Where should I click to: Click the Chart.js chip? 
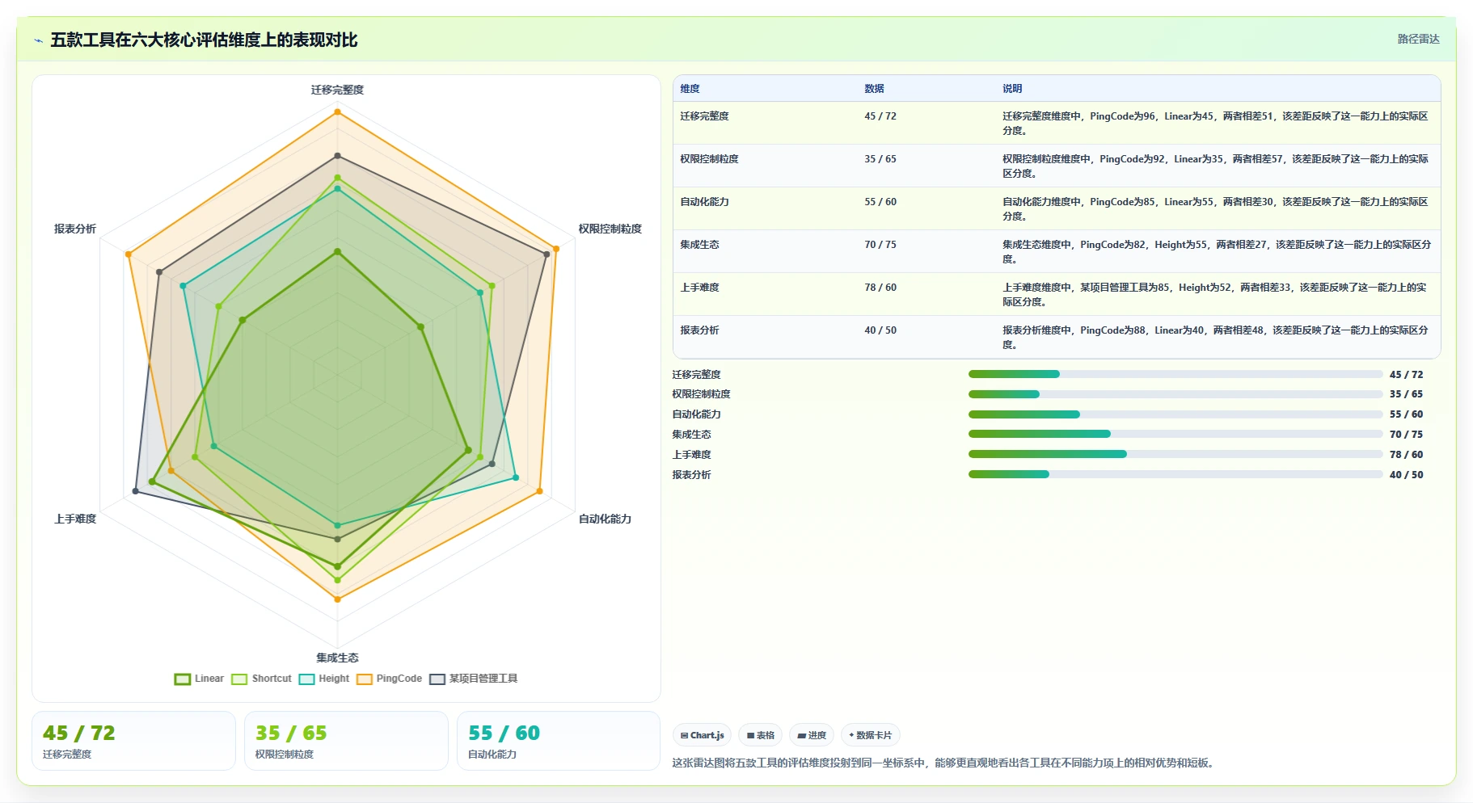[x=702, y=735]
